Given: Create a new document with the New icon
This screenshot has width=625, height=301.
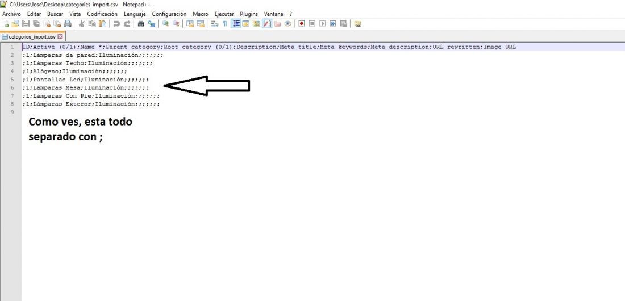Looking at the screenshot, I should click(5, 24).
